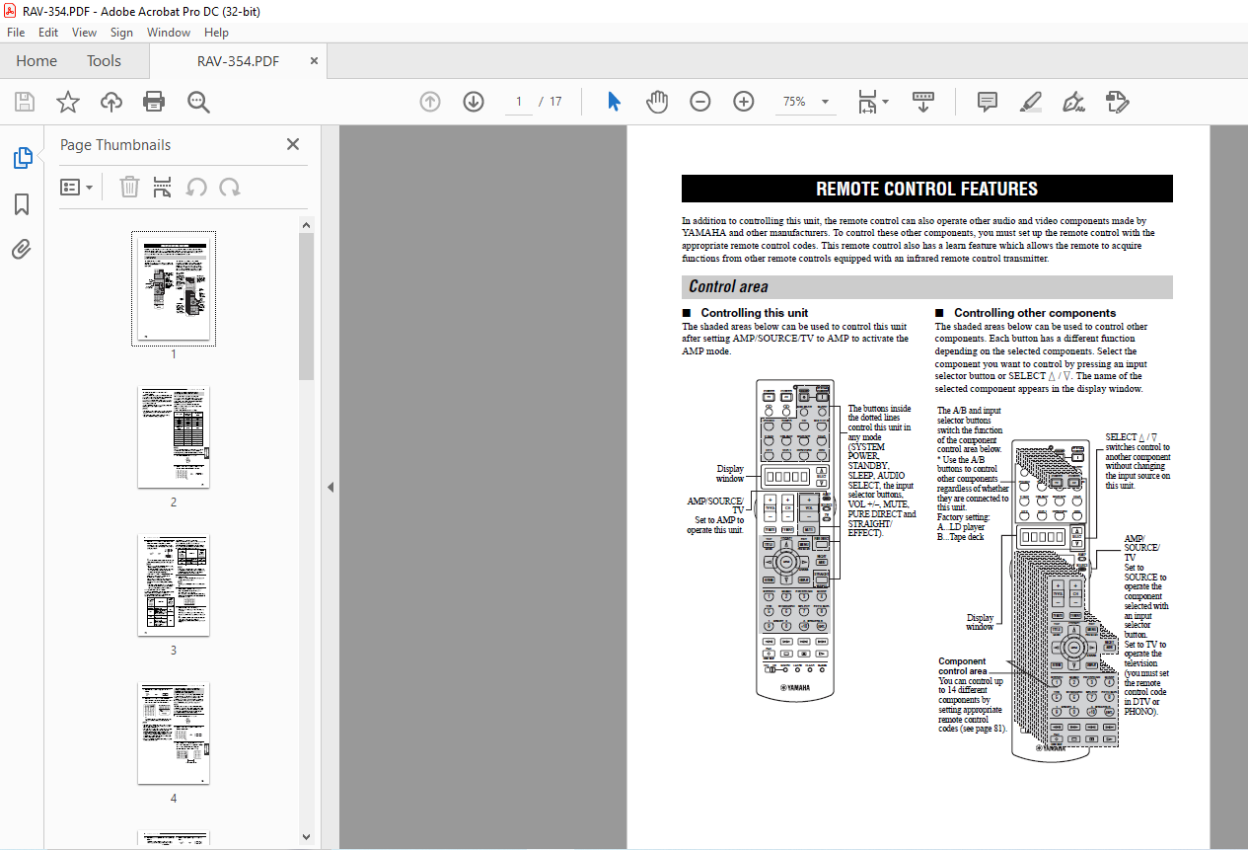Open thumbnail options dropdown menu

tap(76, 187)
